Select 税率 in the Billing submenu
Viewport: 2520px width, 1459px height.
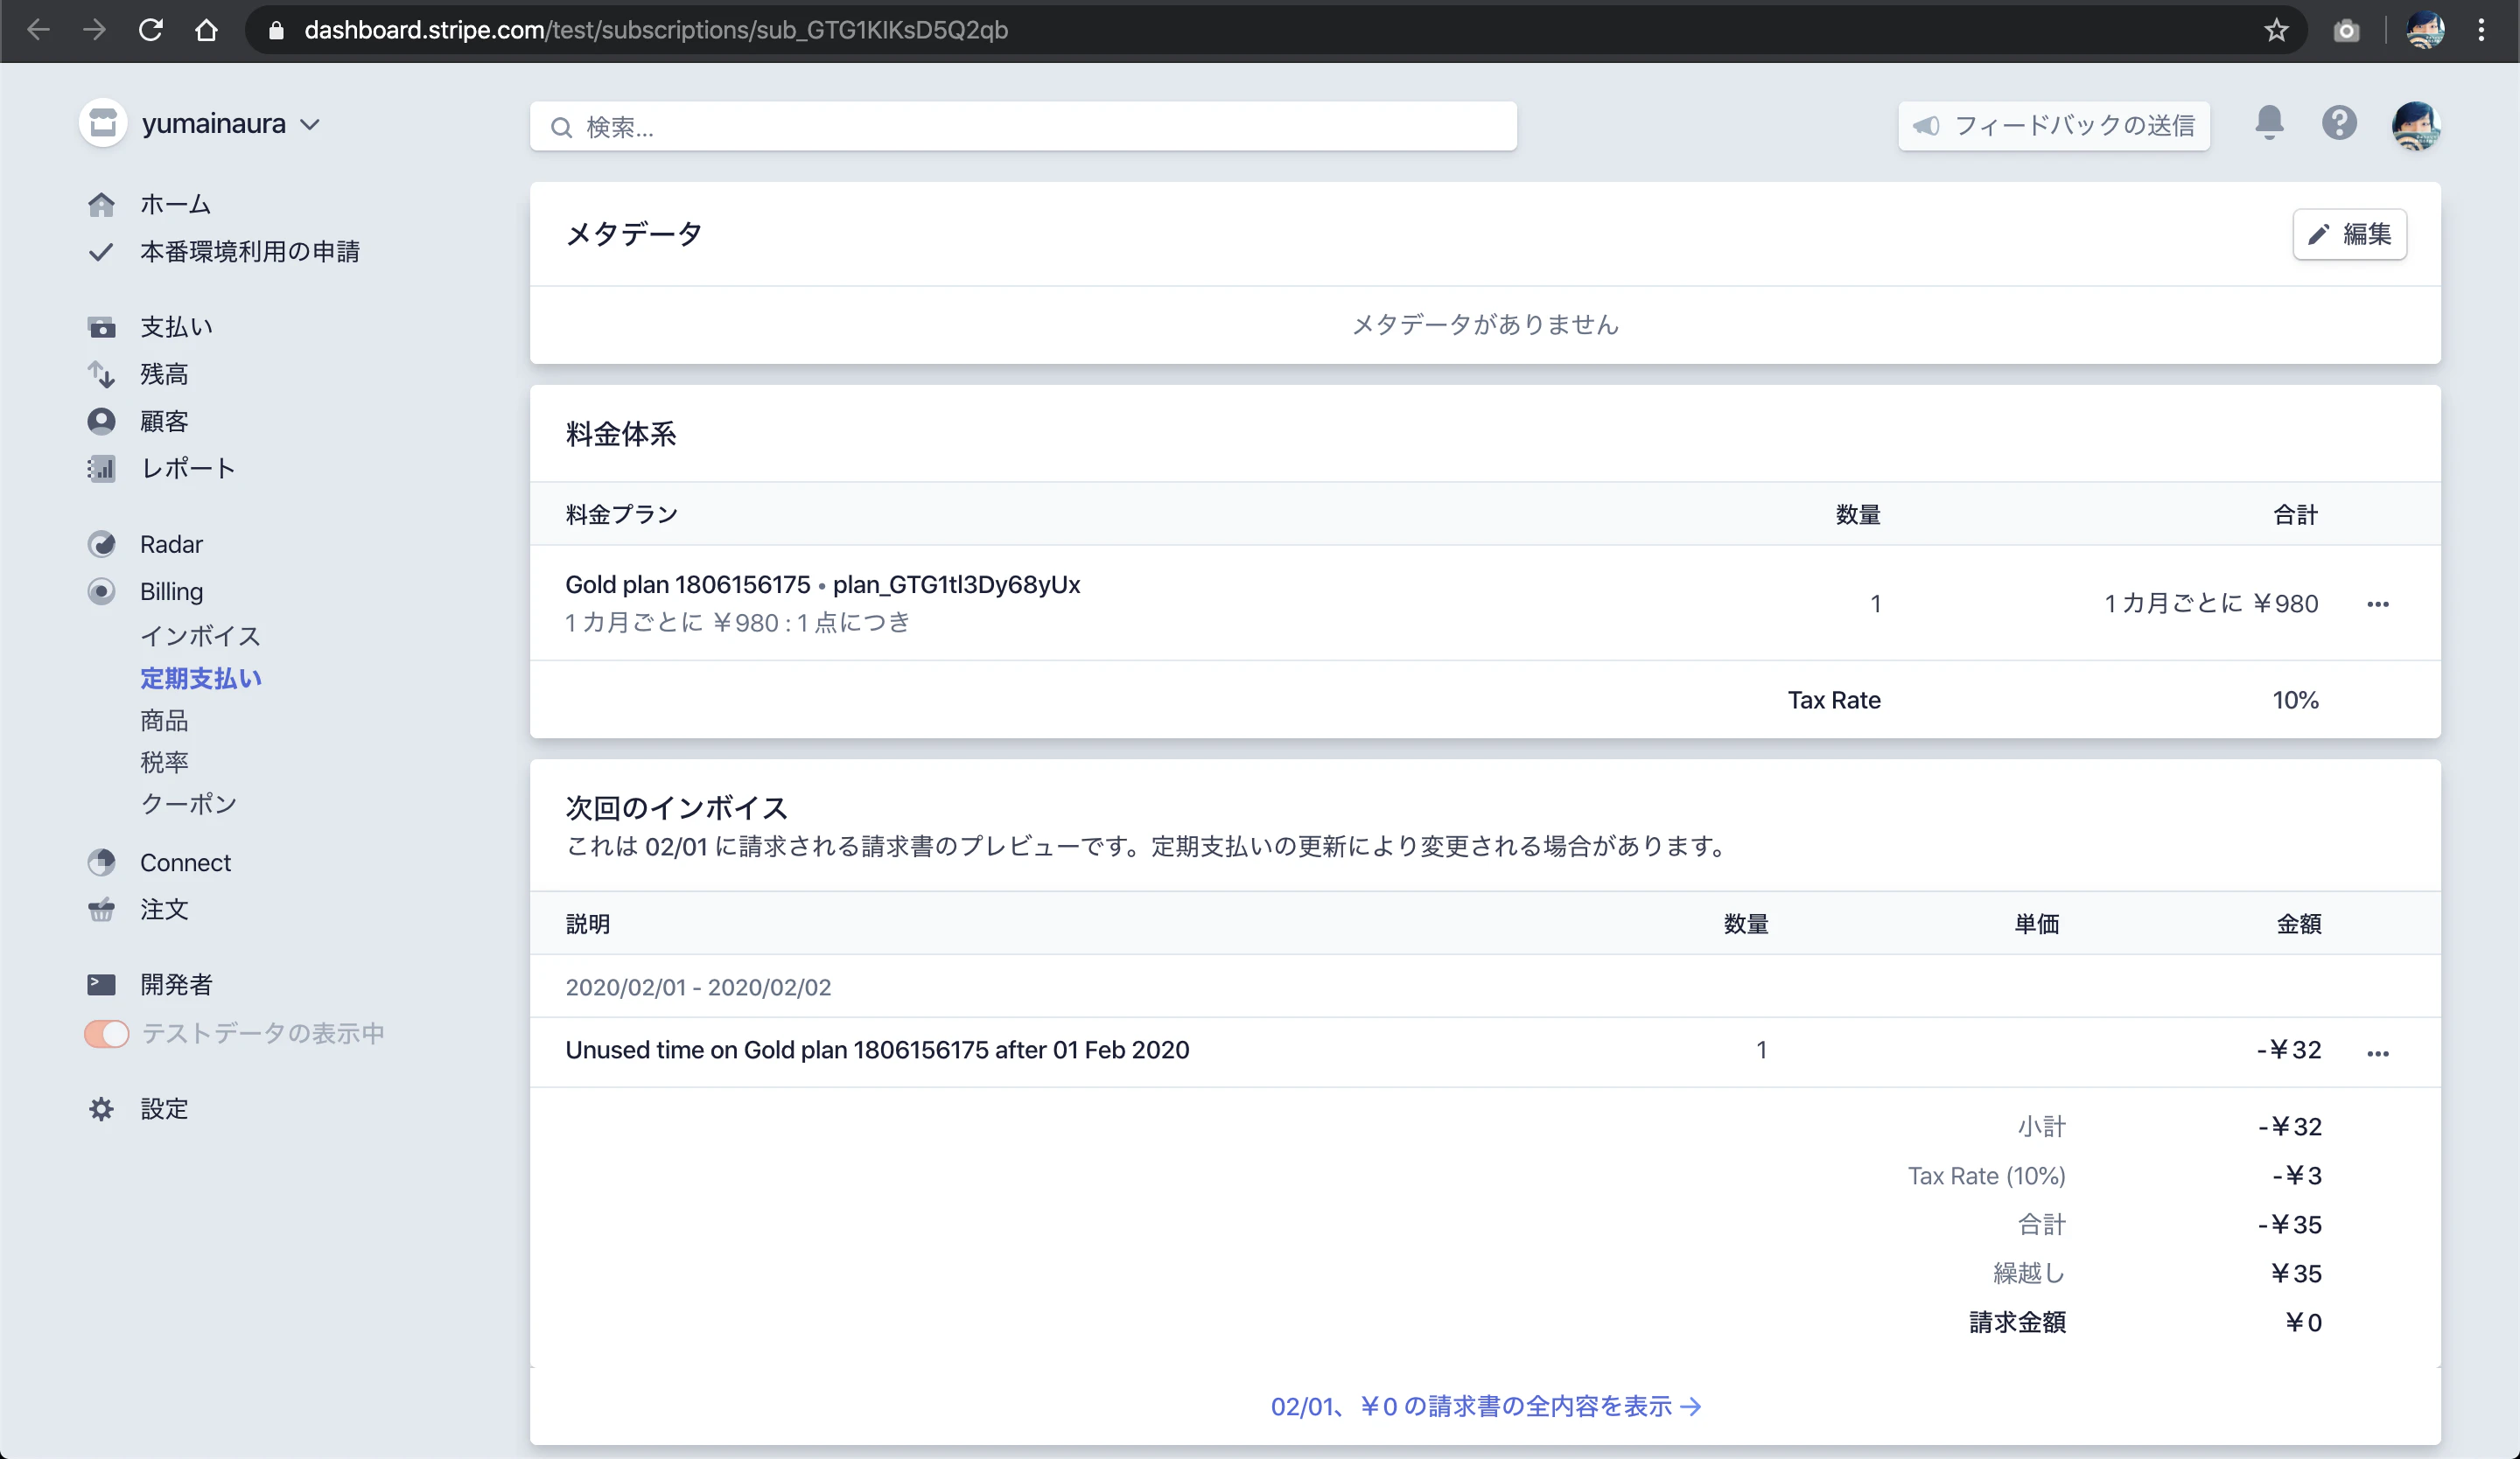pos(164,763)
